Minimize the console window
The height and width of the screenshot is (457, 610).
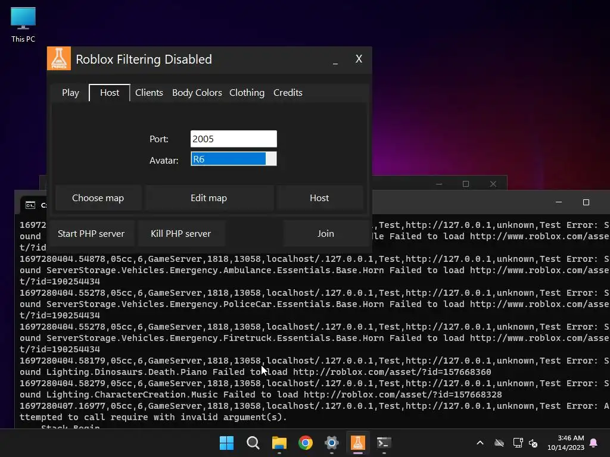(559, 202)
